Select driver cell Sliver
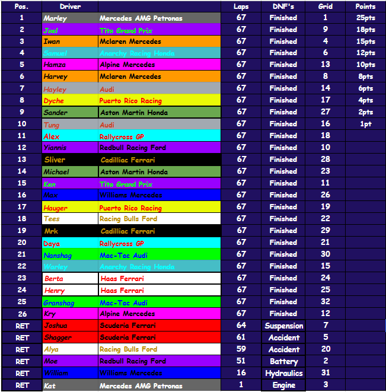386x392 pixels. (70, 160)
